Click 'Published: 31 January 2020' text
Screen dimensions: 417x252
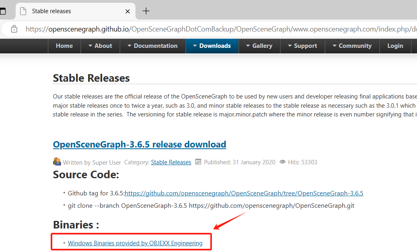pos(239,162)
